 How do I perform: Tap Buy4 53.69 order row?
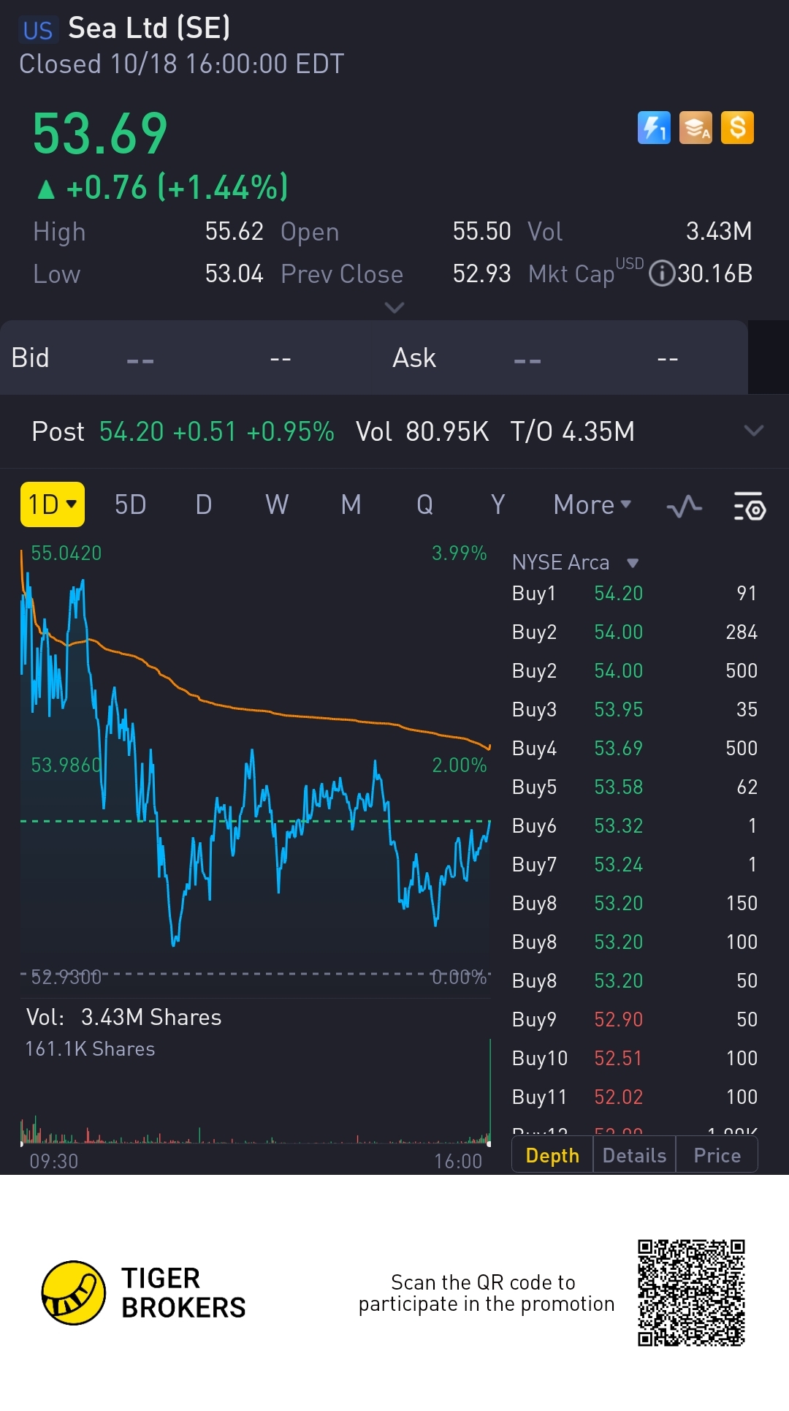pos(634,748)
